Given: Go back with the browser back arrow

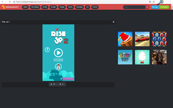Looking at the screenshot, I should [x=2, y=2].
